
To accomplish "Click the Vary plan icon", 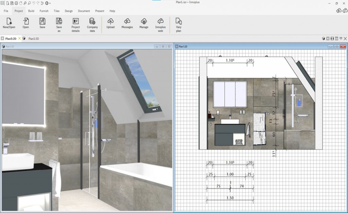I will (178, 21).
